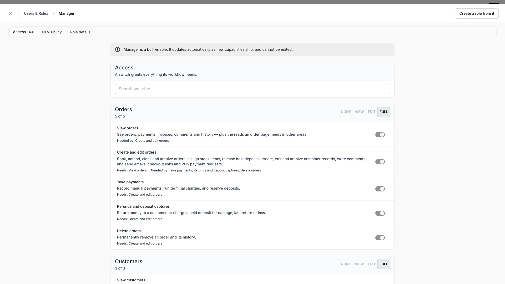Select NONE level for Orders

tap(346, 112)
